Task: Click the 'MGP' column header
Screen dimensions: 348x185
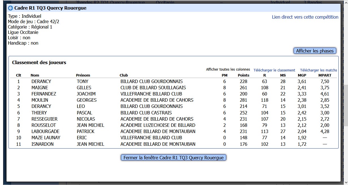Action: 302,75
